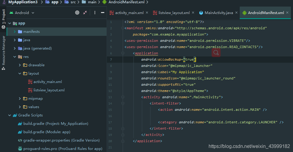293x152 pixels.
Task: Click the proguard-rules.pro file icon
Action: pos(20,149)
